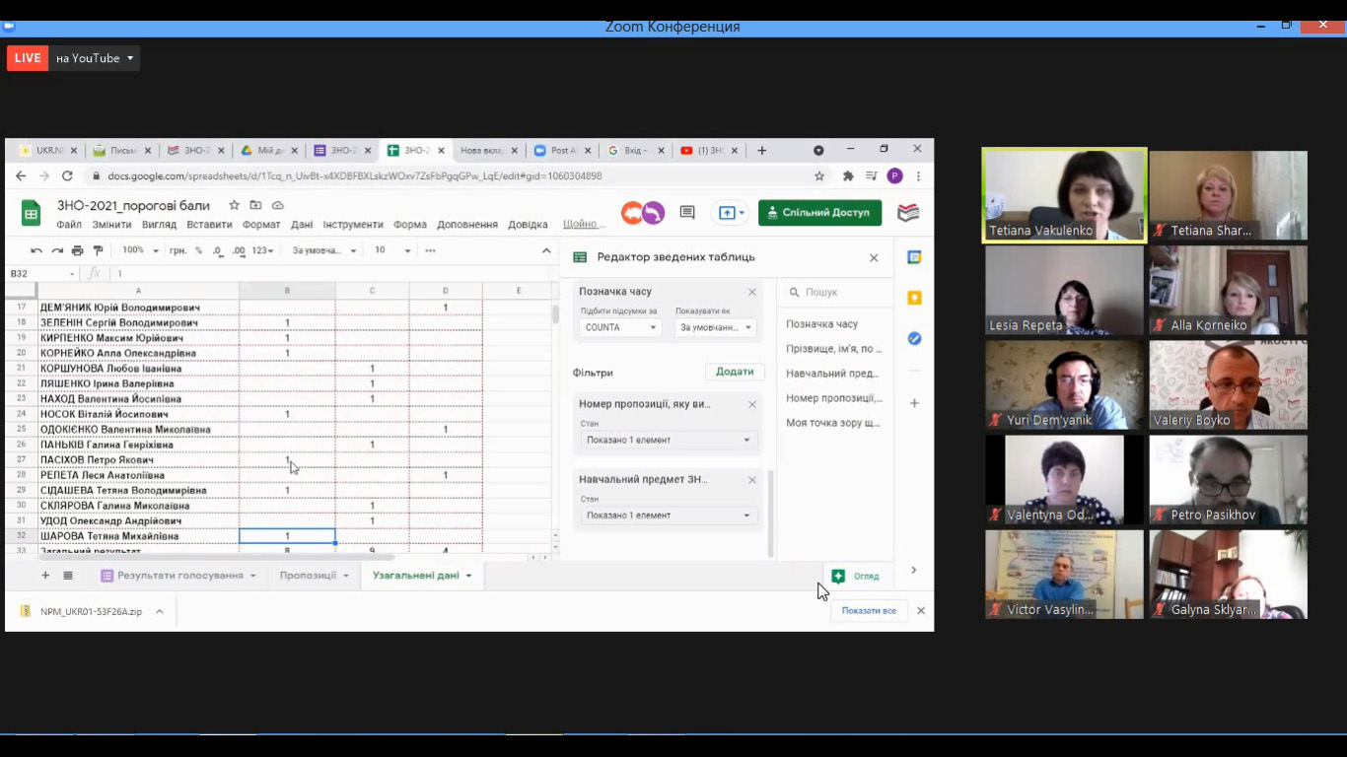Viewport: 1347px width, 757px height.
Task: Open the Формат menu
Action: coord(261,225)
